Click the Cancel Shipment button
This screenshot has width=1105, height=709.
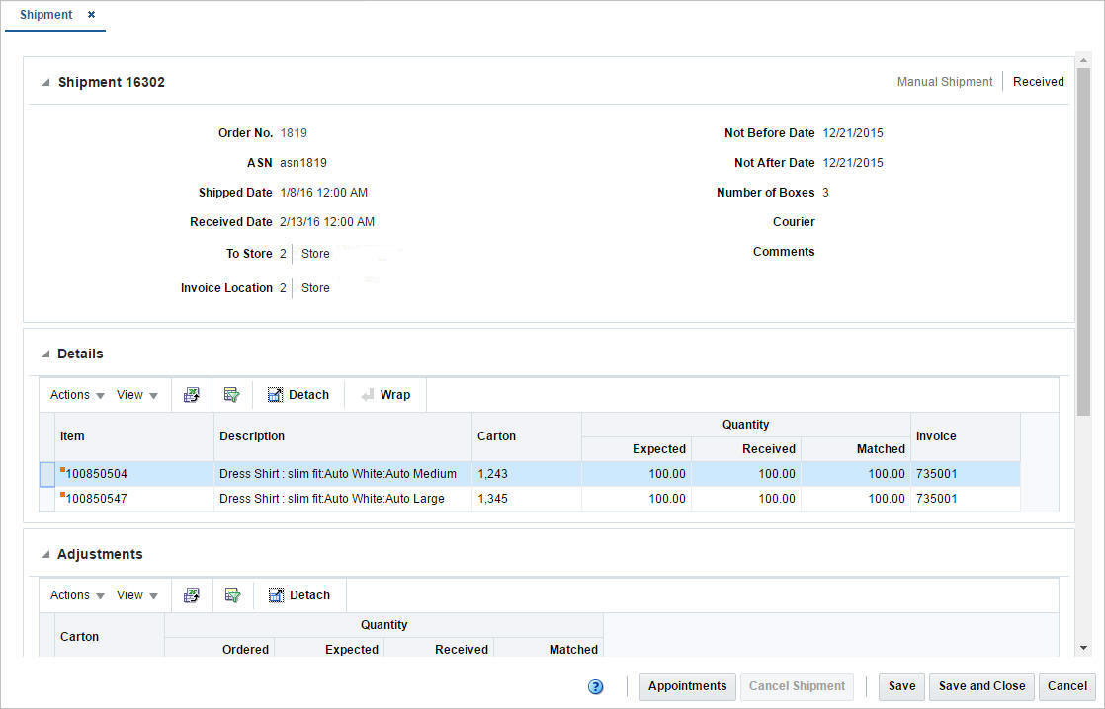click(797, 686)
